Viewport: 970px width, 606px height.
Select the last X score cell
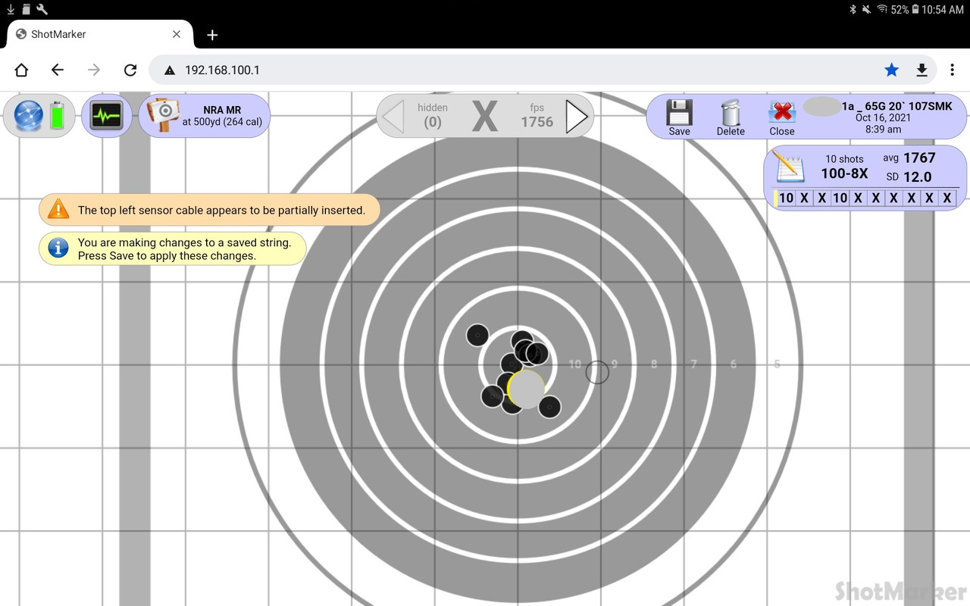tap(947, 198)
